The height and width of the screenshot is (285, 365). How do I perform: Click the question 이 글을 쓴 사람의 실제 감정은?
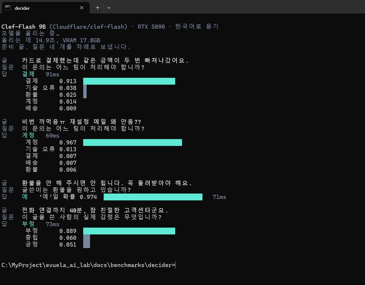click(92, 217)
